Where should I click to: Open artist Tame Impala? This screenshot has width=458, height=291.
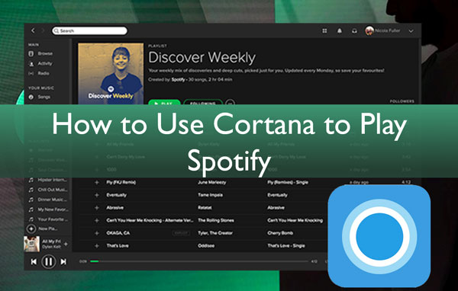(211, 195)
